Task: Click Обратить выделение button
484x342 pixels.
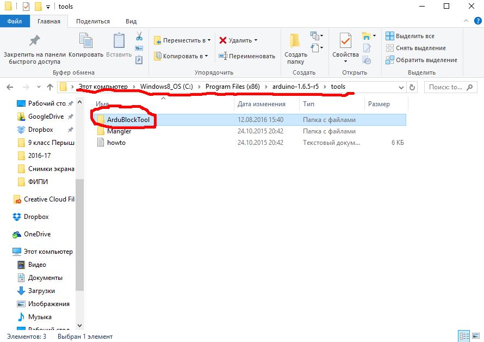Action: (x=421, y=60)
